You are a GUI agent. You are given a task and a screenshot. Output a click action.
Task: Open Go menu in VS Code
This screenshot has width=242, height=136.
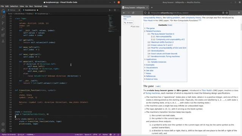point(26,6)
